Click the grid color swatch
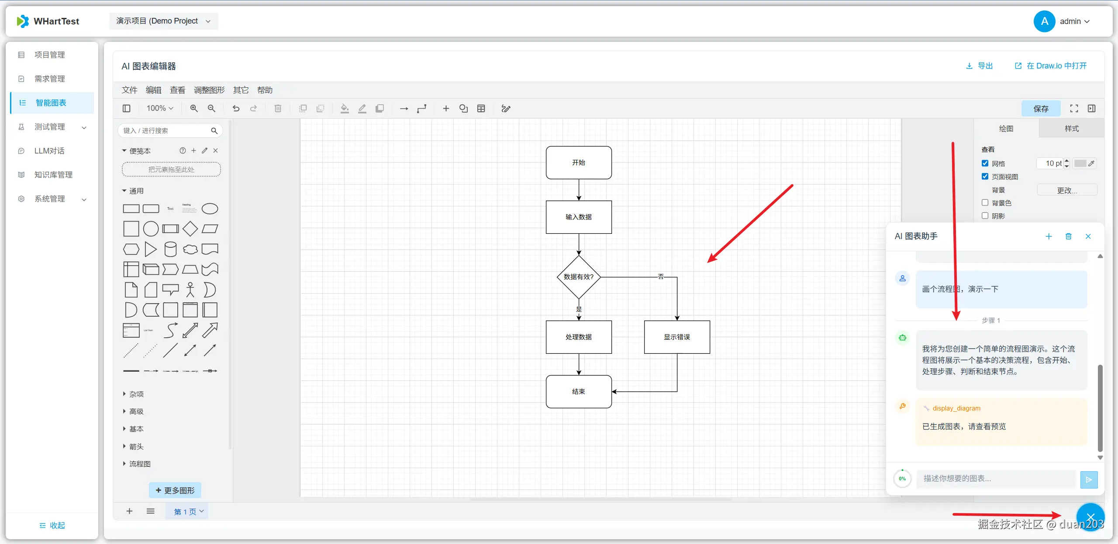Screen dimensions: 1118x544 (1080, 163)
